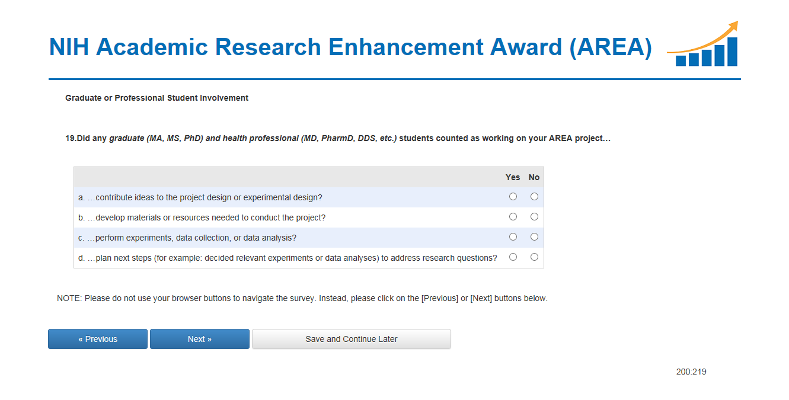Click the bar chart growth logo icon
The image size is (789, 400).
703,45
